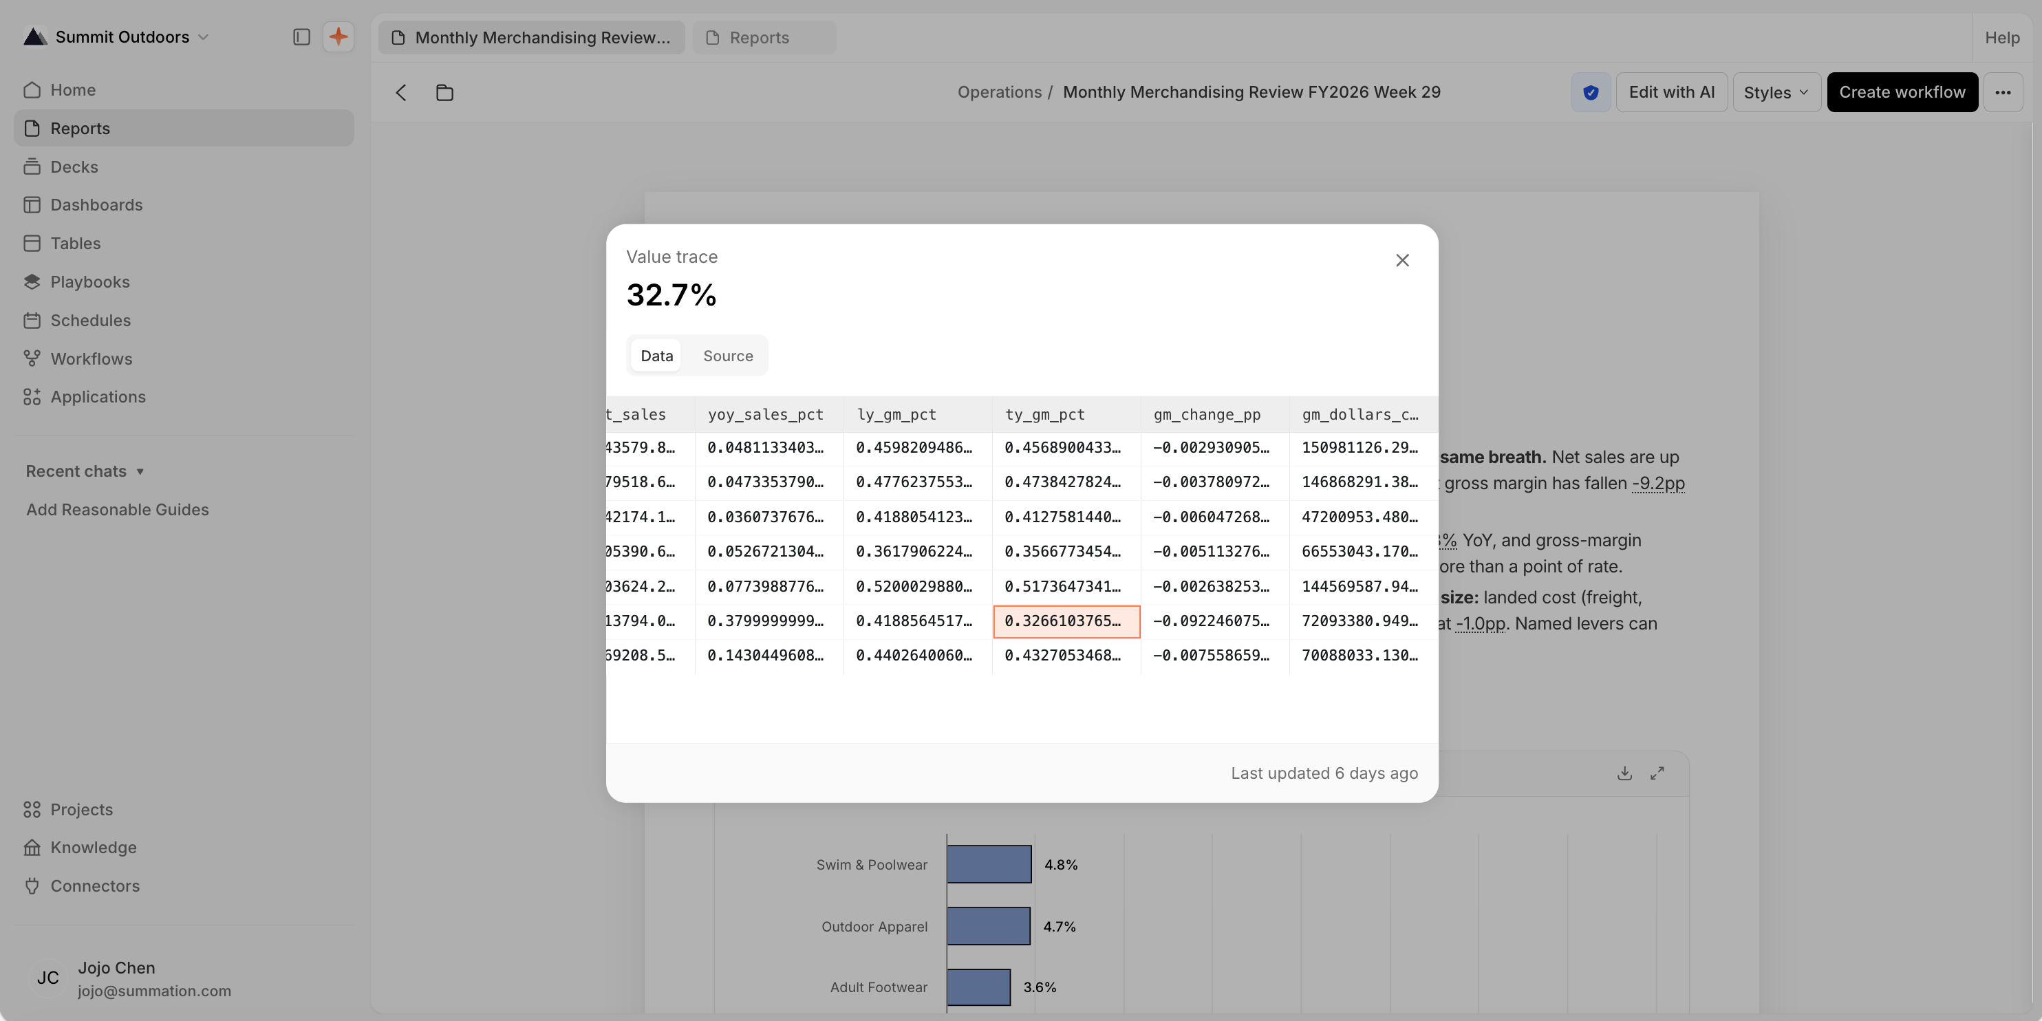2042x1021 pixels.
Task: Click the Operations breadcrumb
Action: (999, 92)
